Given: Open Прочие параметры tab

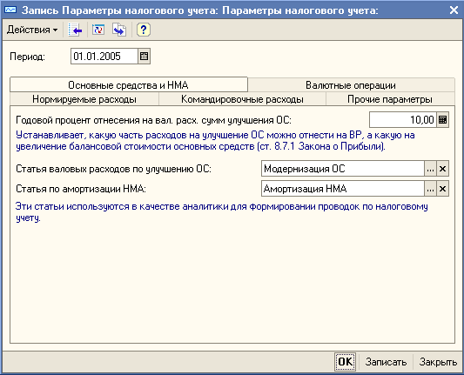Looking at the screenshot, I should tap(390, 99).
